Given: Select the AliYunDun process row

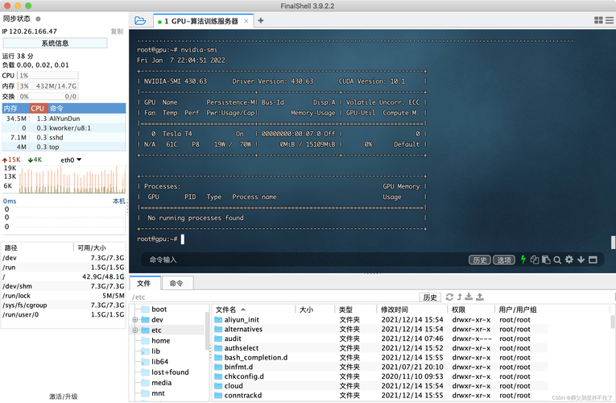Looking at the screenshot, I should (64, 118).
